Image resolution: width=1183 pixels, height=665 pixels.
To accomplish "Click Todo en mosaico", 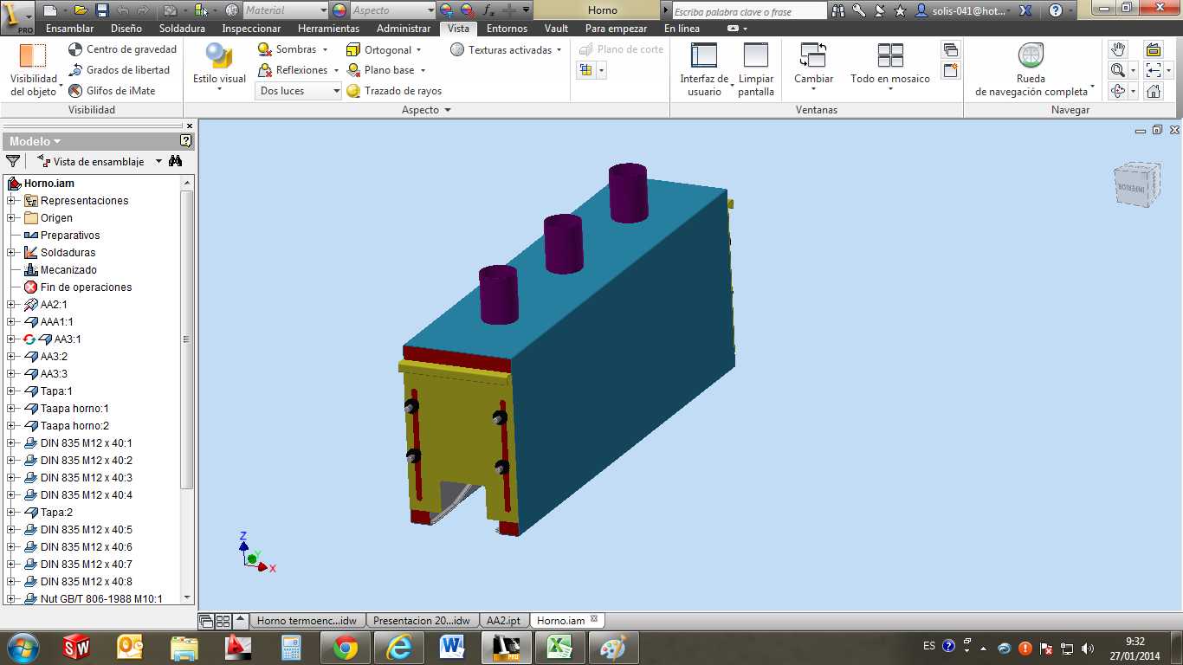I will pyautogui.click(x=890, y=68).
